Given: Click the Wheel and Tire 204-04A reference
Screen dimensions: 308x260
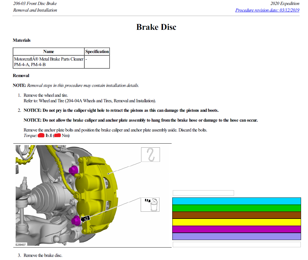Looking at the screenshot, I should 90,101.
